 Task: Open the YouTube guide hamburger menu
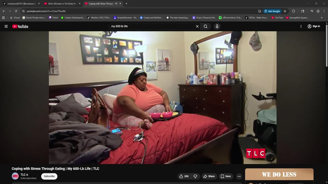tap(6, 26)
